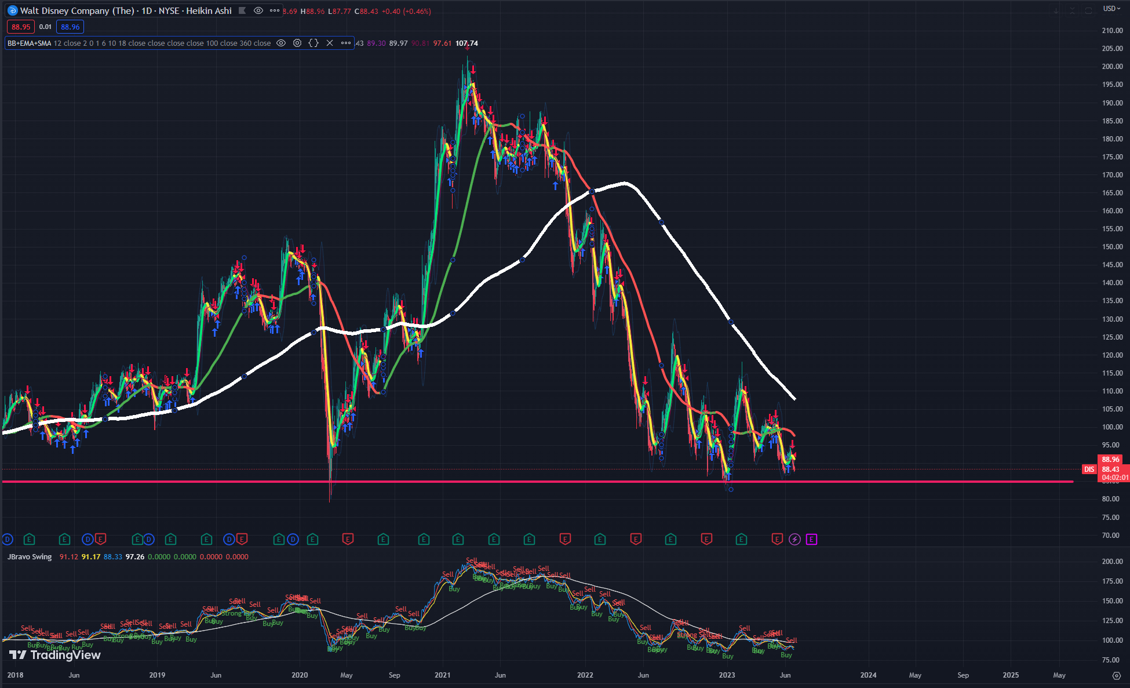Click the 200.00 label on the main price axis
The width and height of the screenshot is (1130, 688).
point(1112,67)
